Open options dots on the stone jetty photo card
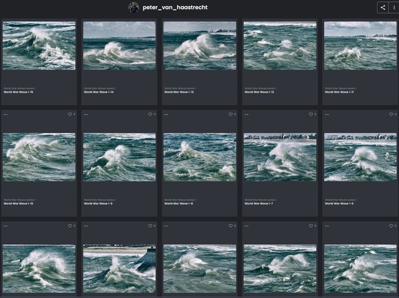The width and height of the screenshot is (399, 298). tap(86, 226)
